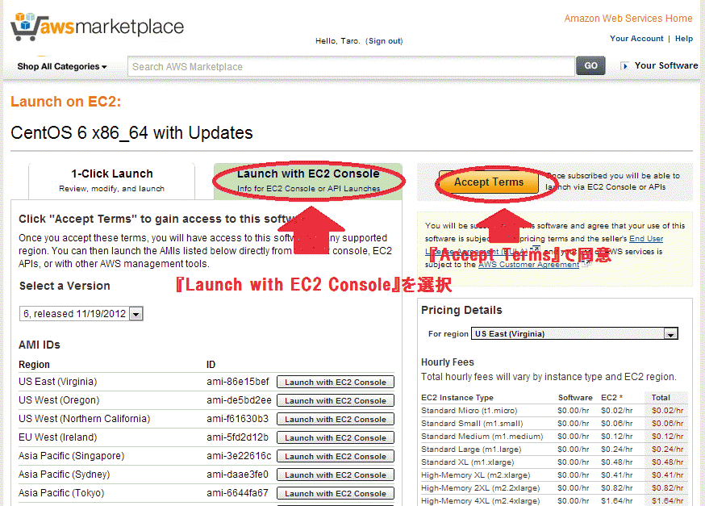
Task: Click the Sign out link
Action: (385, 41)
